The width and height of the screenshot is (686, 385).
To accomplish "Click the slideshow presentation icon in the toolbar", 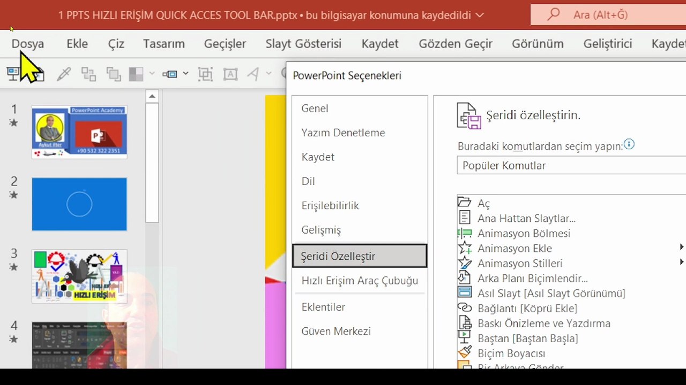I will pos(13,74).
